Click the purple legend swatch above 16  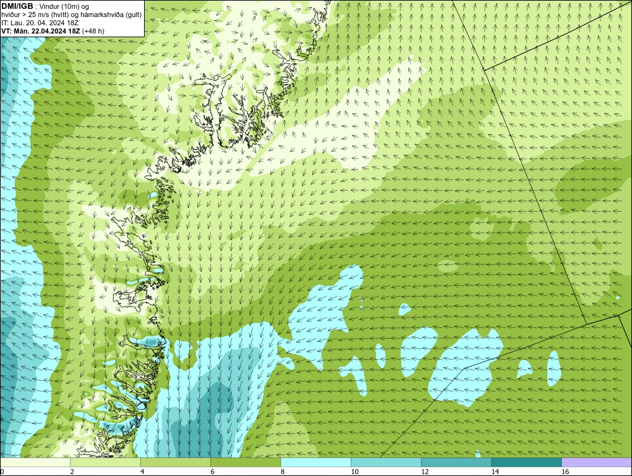[x=597, y=462]
